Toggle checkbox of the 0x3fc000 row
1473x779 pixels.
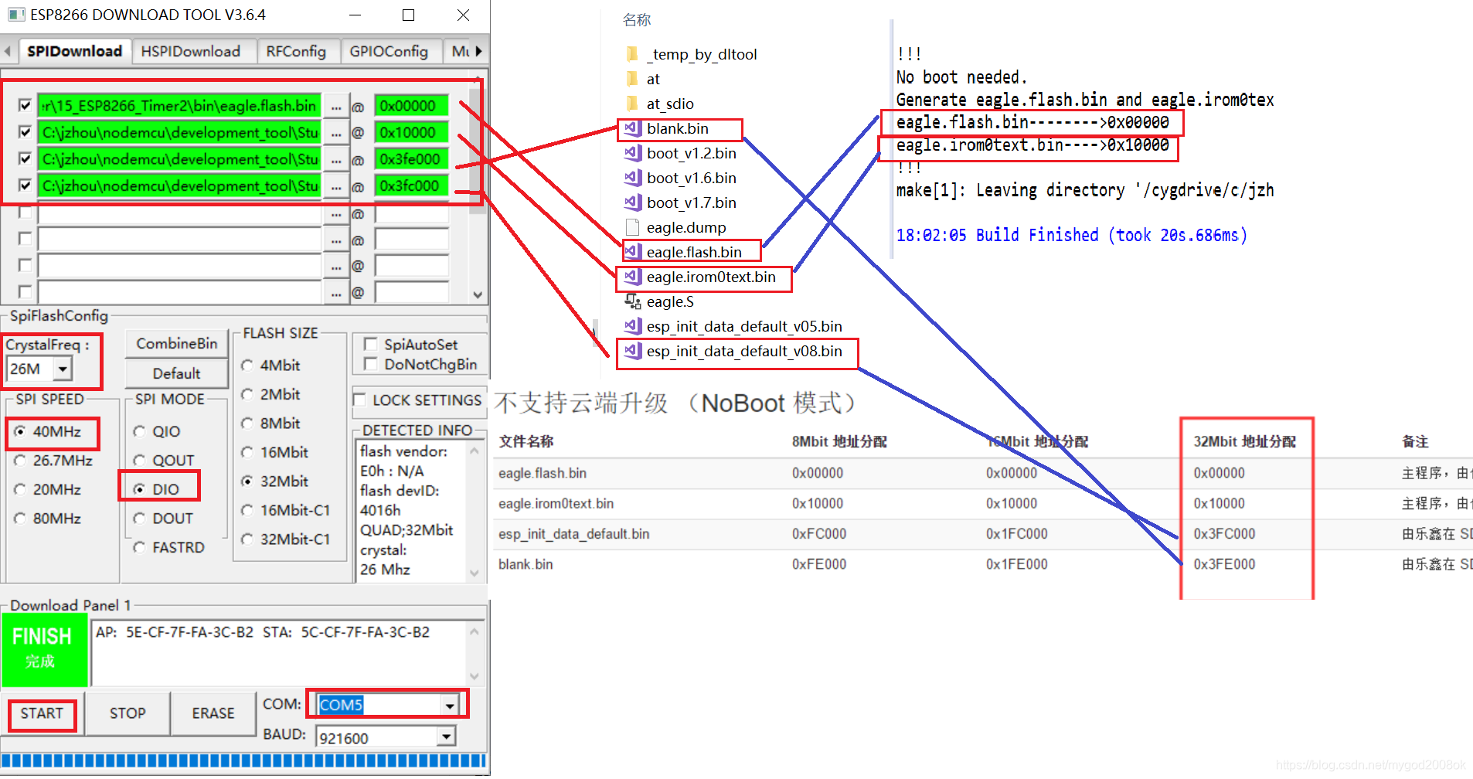26,186
